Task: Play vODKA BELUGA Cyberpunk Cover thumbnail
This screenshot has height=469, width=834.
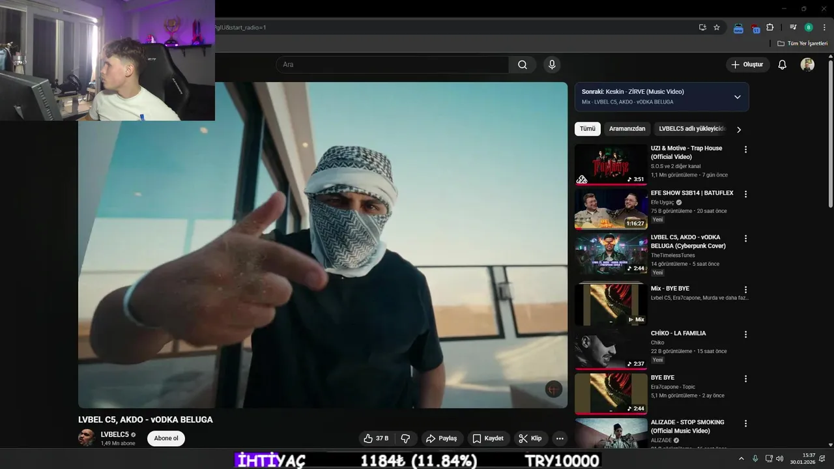Action: 611,254
